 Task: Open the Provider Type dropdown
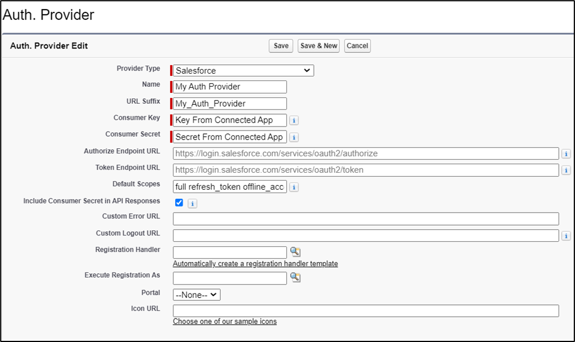(x=244, y=70)
